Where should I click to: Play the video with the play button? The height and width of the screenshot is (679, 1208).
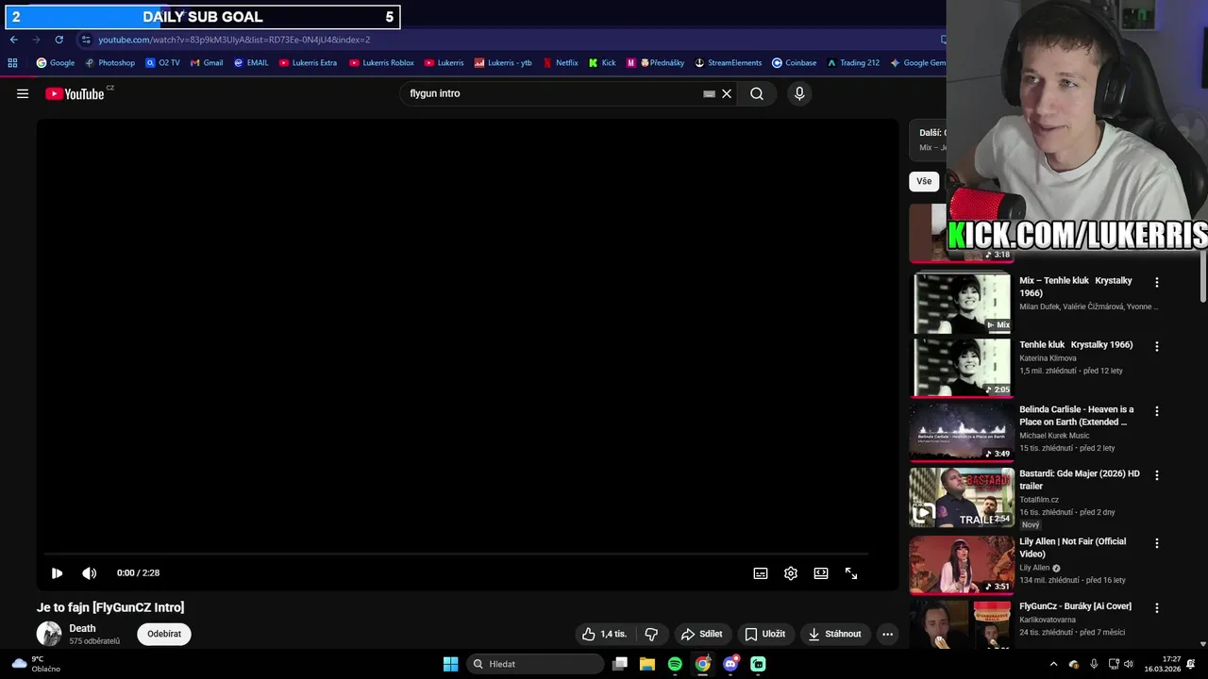pyautogui.click(x=57, y=573)
